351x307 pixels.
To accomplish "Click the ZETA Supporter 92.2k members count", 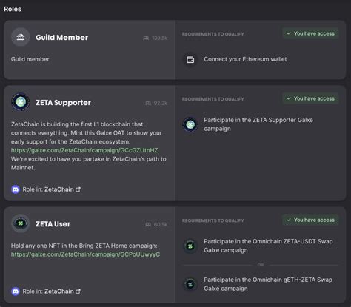I will [156, 103].
